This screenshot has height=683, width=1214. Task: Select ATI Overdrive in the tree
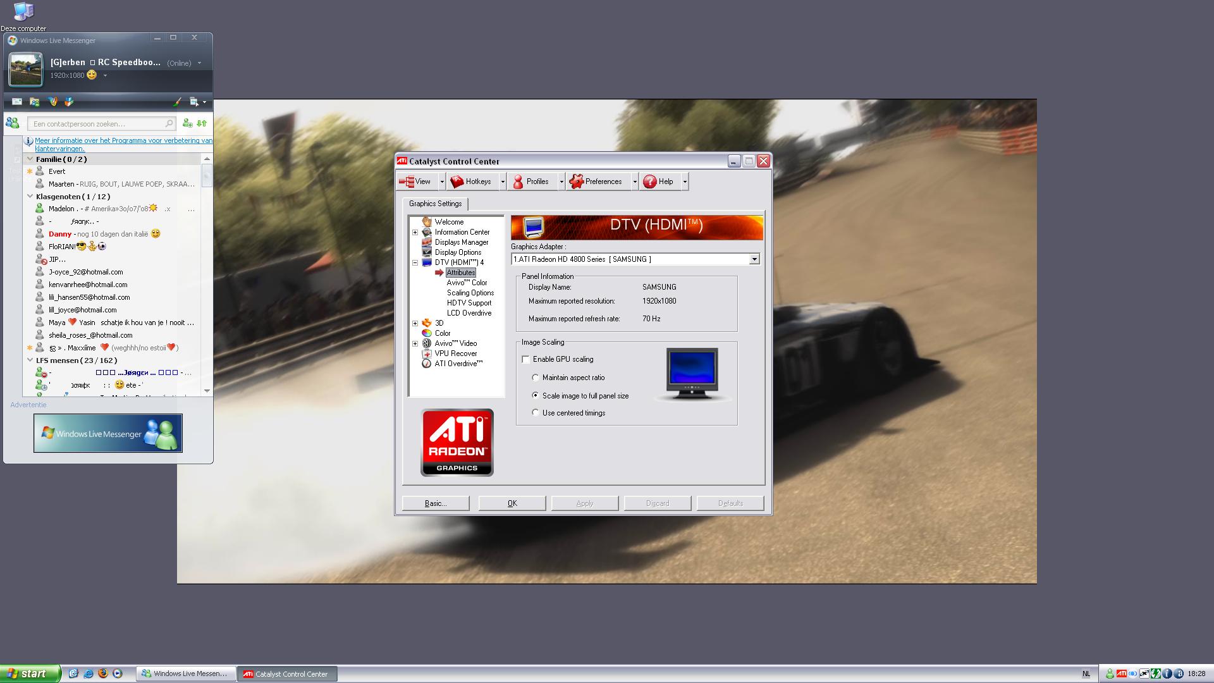coord(458,364)
